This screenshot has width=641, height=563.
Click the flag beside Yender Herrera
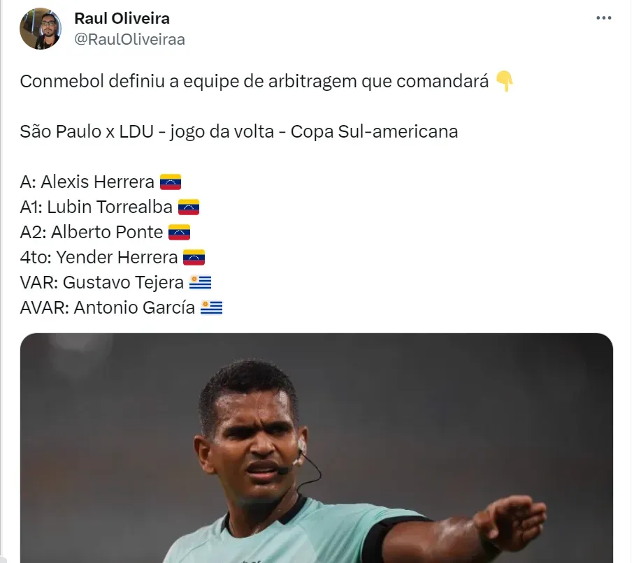coord(194,258)
